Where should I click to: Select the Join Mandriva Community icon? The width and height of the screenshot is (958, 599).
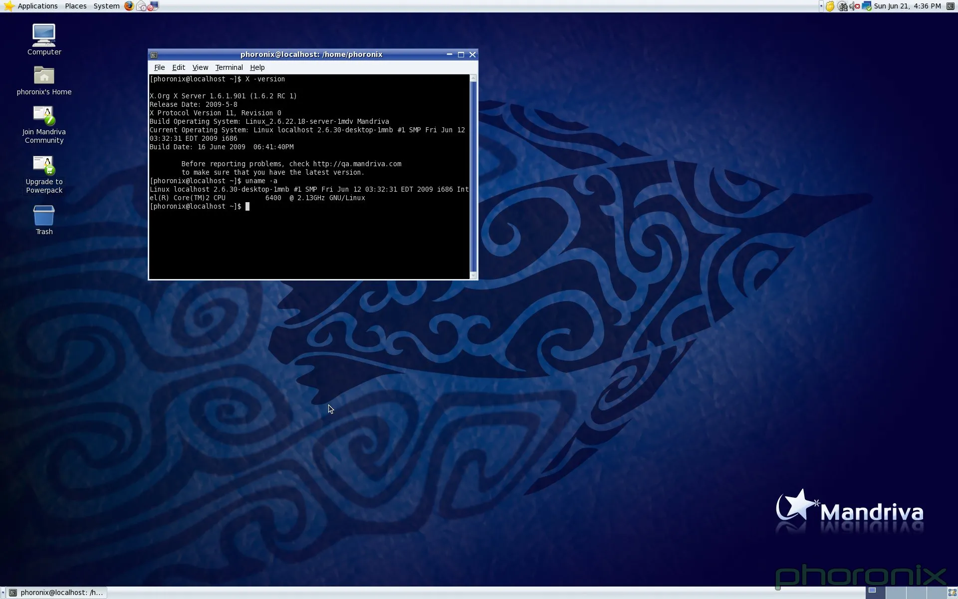pyautogui.click(x=44, y=125)
